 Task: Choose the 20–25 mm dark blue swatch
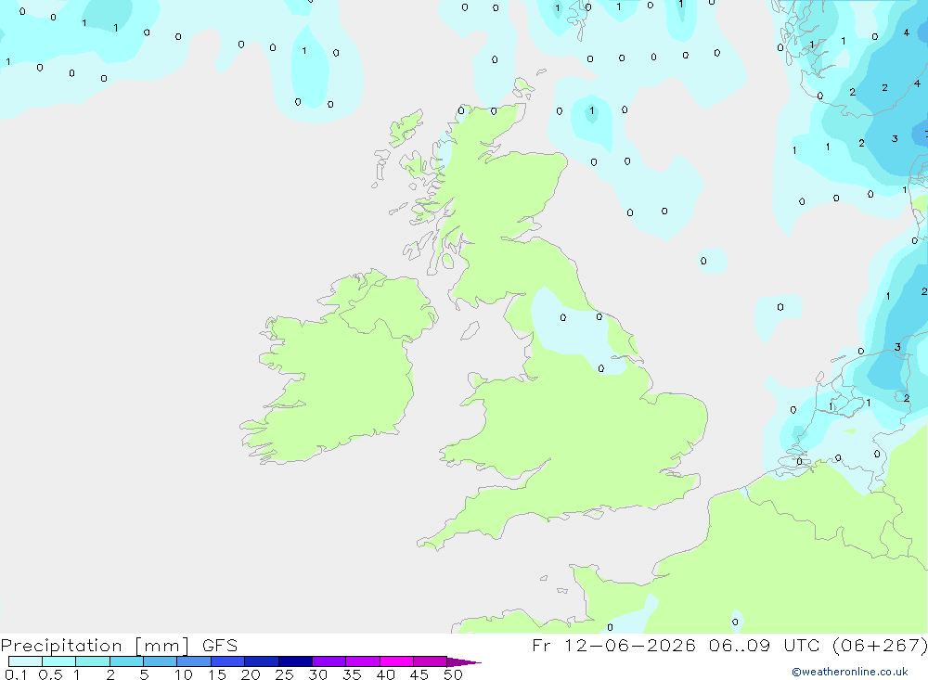(262, 661)
